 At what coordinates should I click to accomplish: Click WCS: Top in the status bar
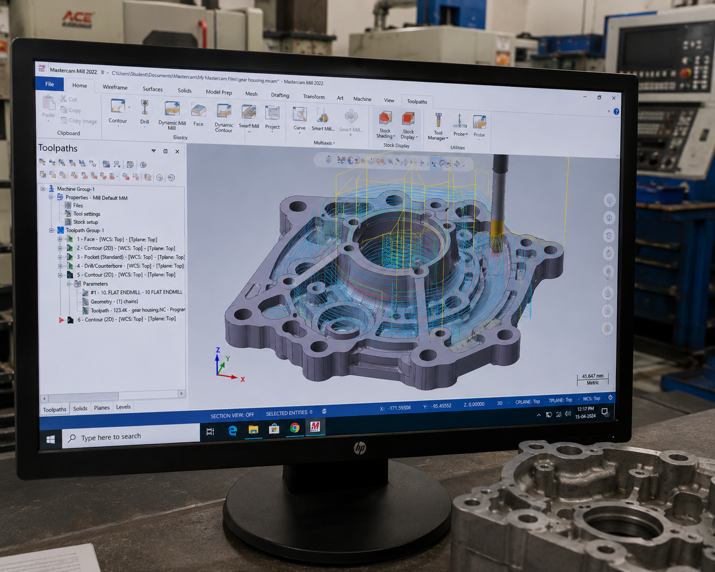coord(591,399)
